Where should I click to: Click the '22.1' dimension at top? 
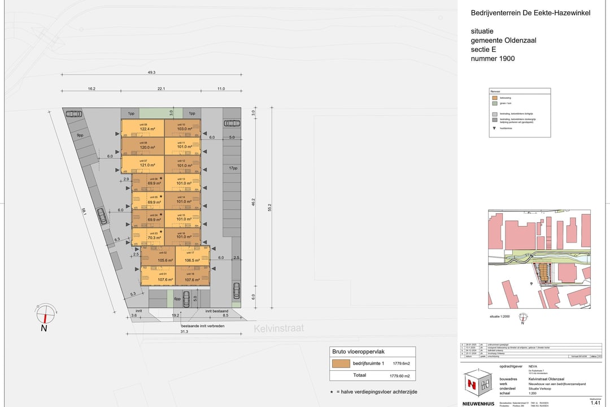(161, 89)
